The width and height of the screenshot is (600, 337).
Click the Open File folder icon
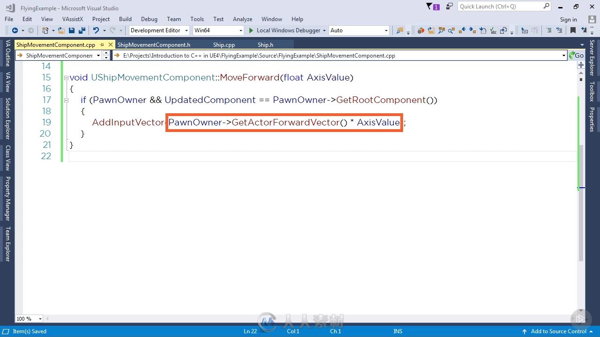click(x=61, y=30)
